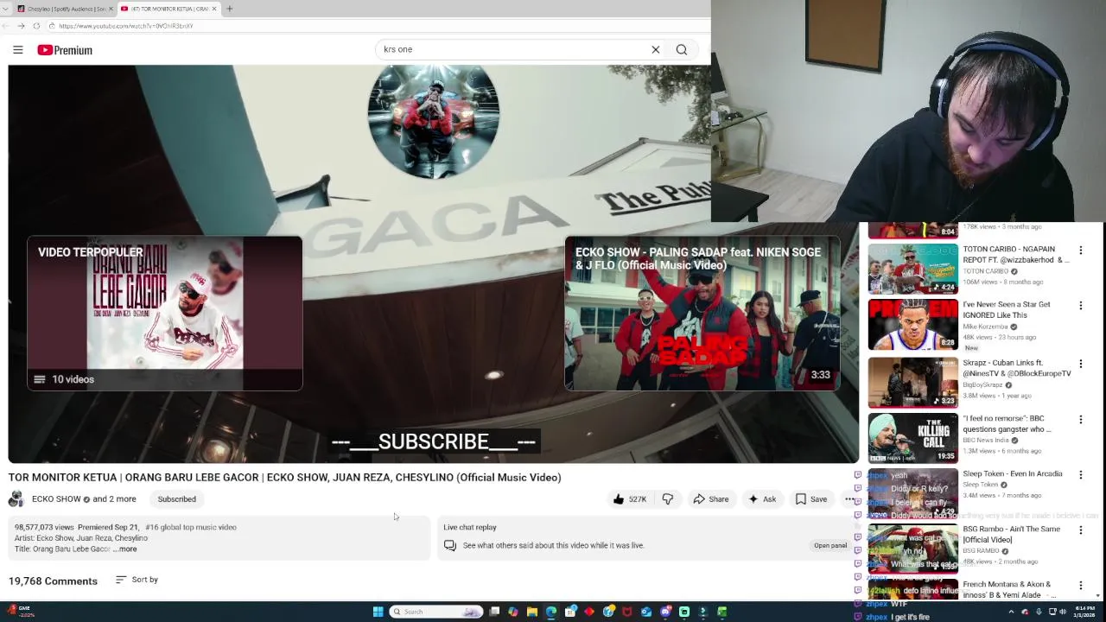Open the tab search chevron dropdown
This screenshot has height=622, width=1106.
(x=6, y=9)
